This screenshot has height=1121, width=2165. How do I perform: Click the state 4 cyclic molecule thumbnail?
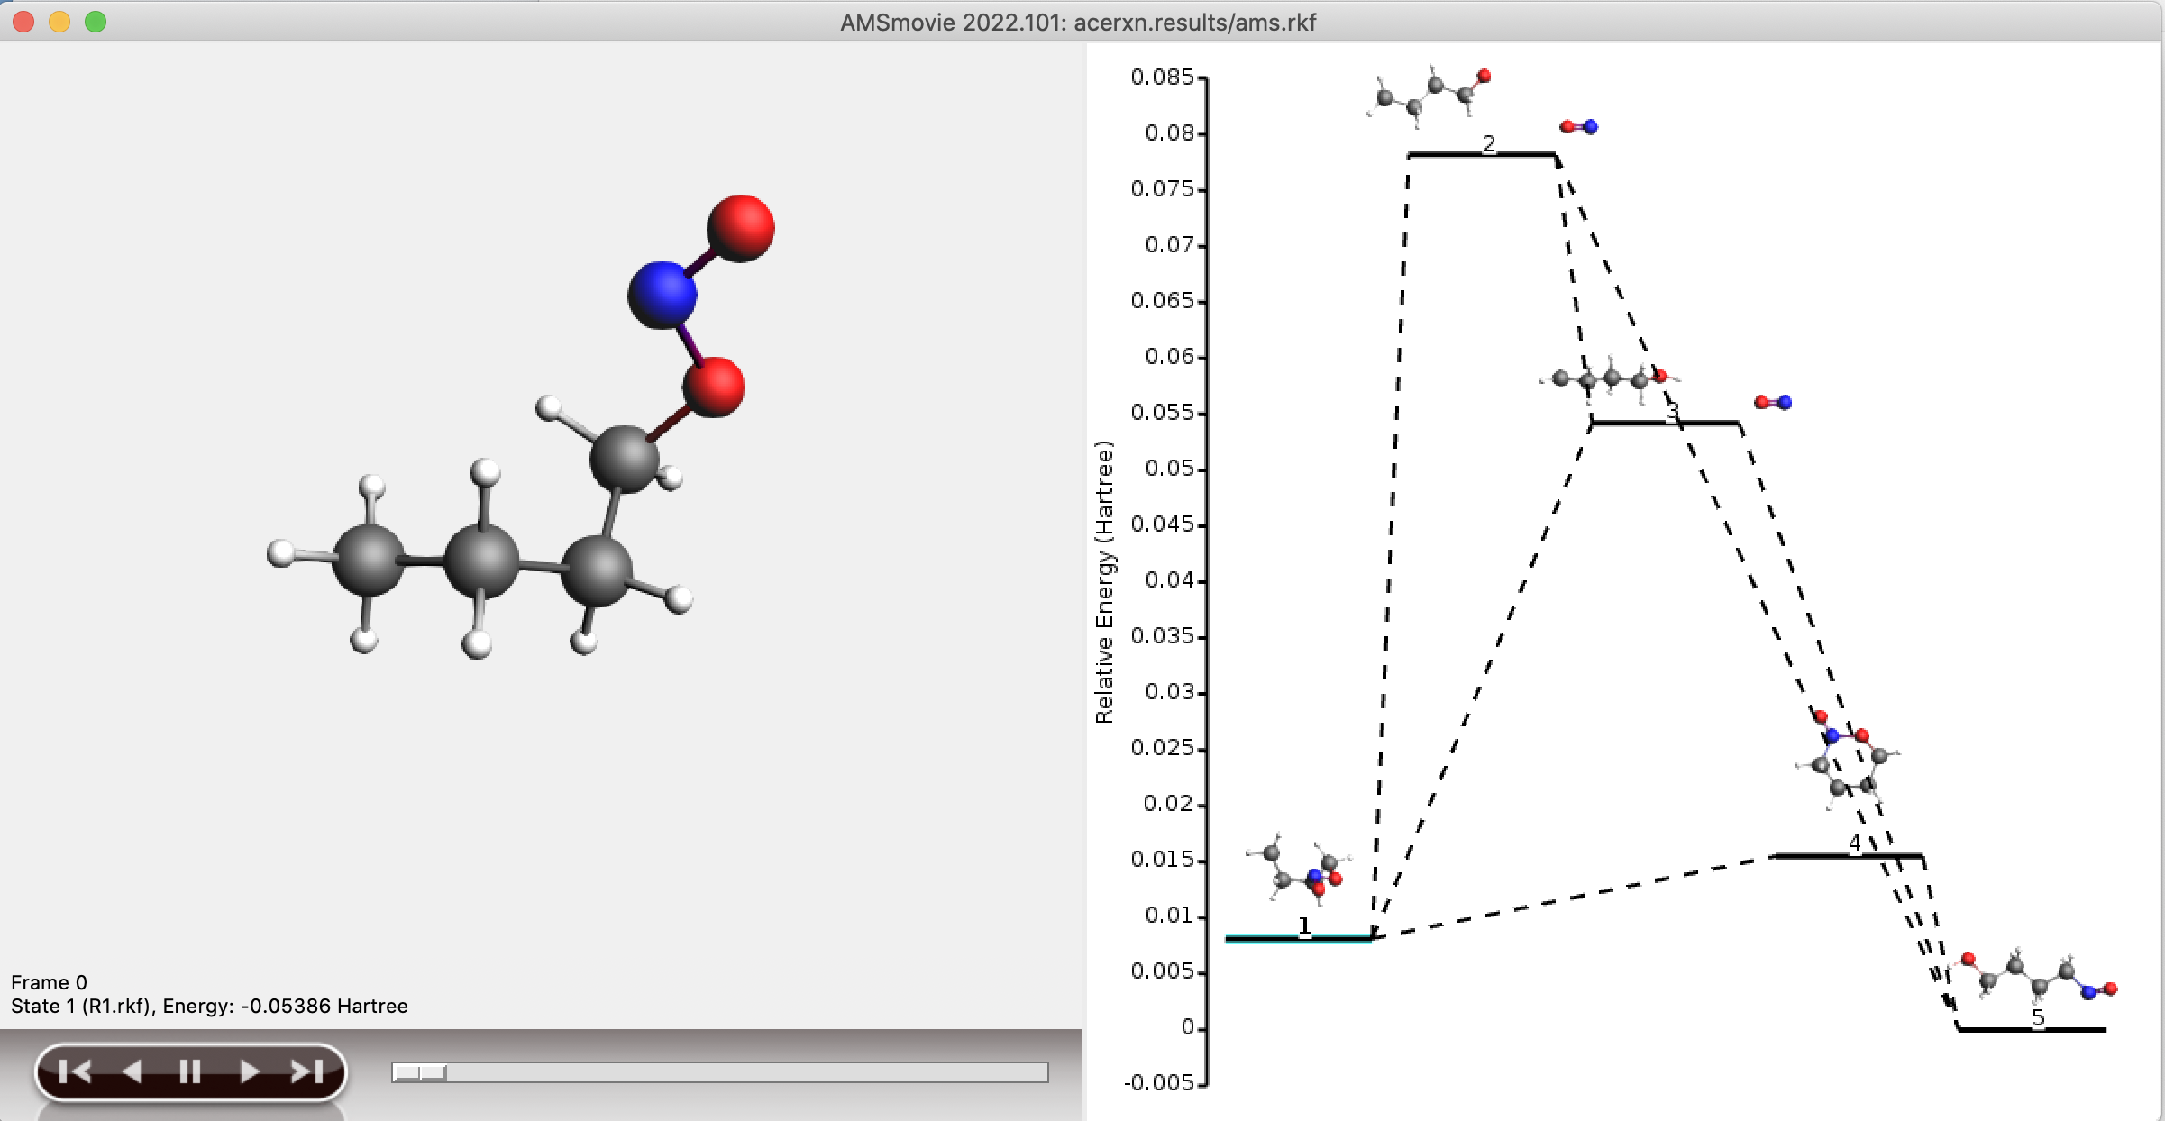(x=1848, y=761)
